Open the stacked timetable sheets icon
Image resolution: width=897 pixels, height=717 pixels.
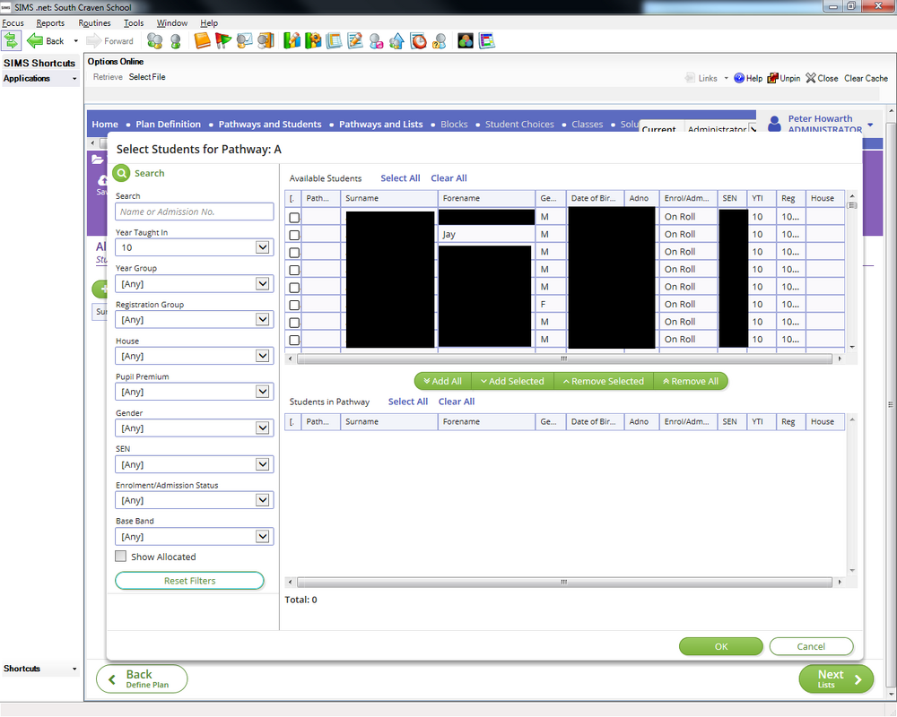(334, 41)
